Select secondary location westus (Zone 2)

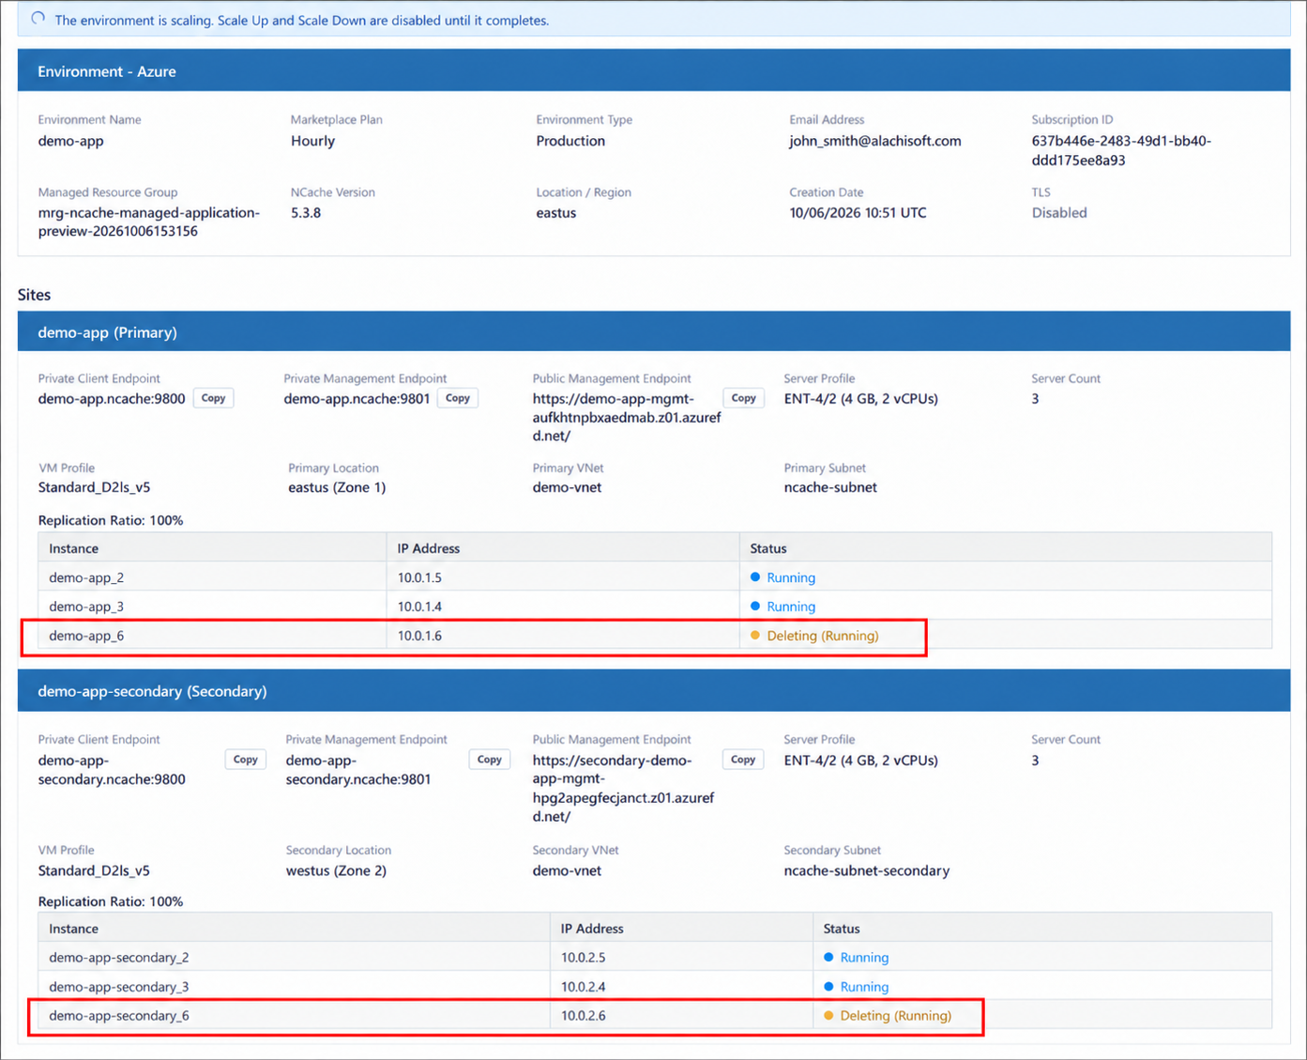click(x=336, y=870)
